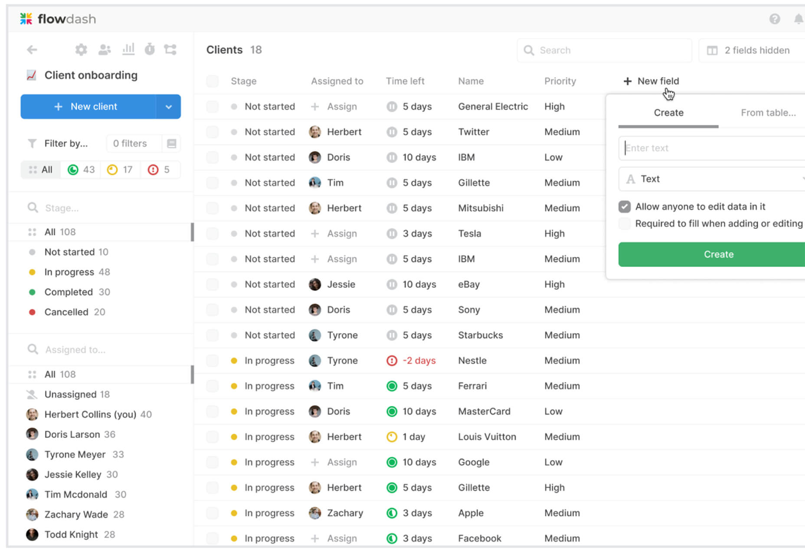Switch to the Create tab
Viewport: 805px width, 555px height.
click(668, 113)
